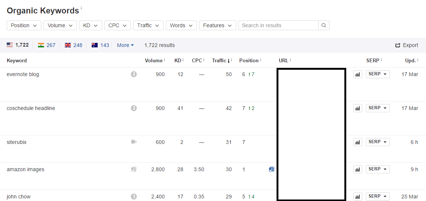426x201 pixels.
Task: Click India result count 267
Action: tap(51, 45)
